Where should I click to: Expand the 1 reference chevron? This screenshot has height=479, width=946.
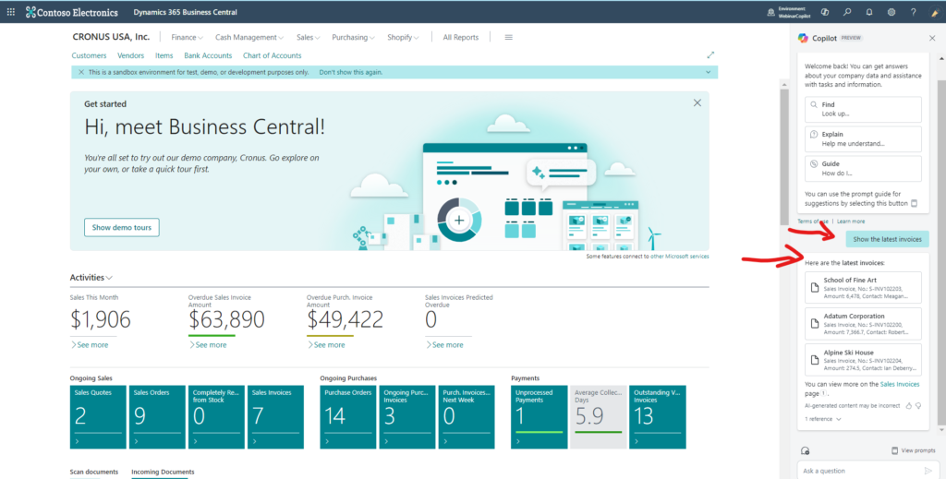click(839, 419)
